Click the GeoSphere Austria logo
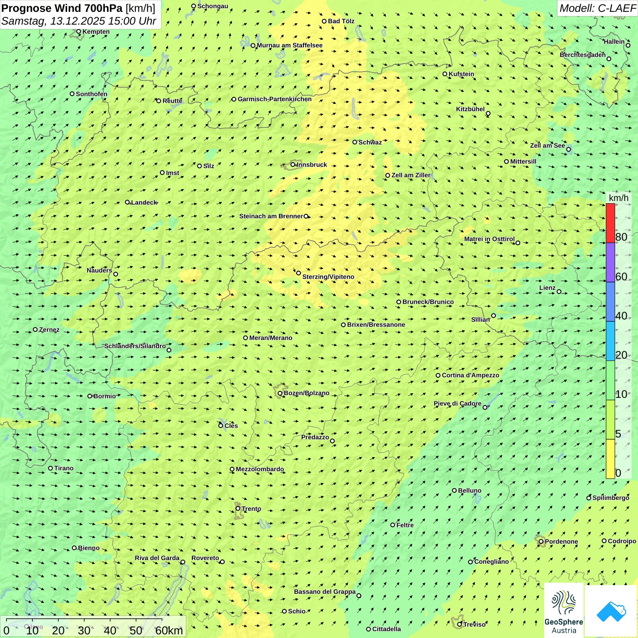This screenshot has height=638, width=638. pyautogui.click(x=564, y=611)
